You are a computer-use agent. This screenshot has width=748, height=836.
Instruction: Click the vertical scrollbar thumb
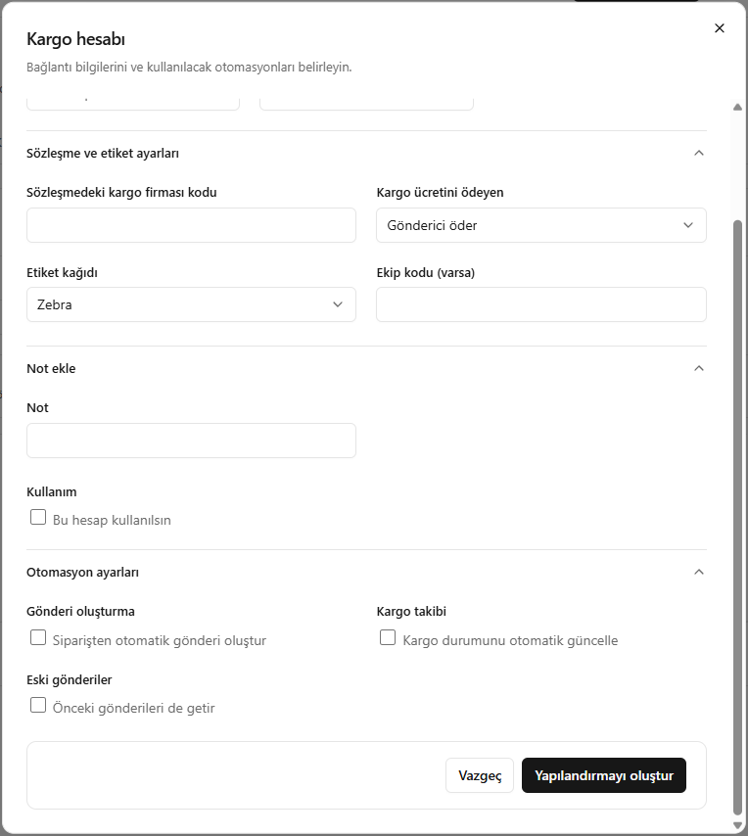[x=738, y=517]
